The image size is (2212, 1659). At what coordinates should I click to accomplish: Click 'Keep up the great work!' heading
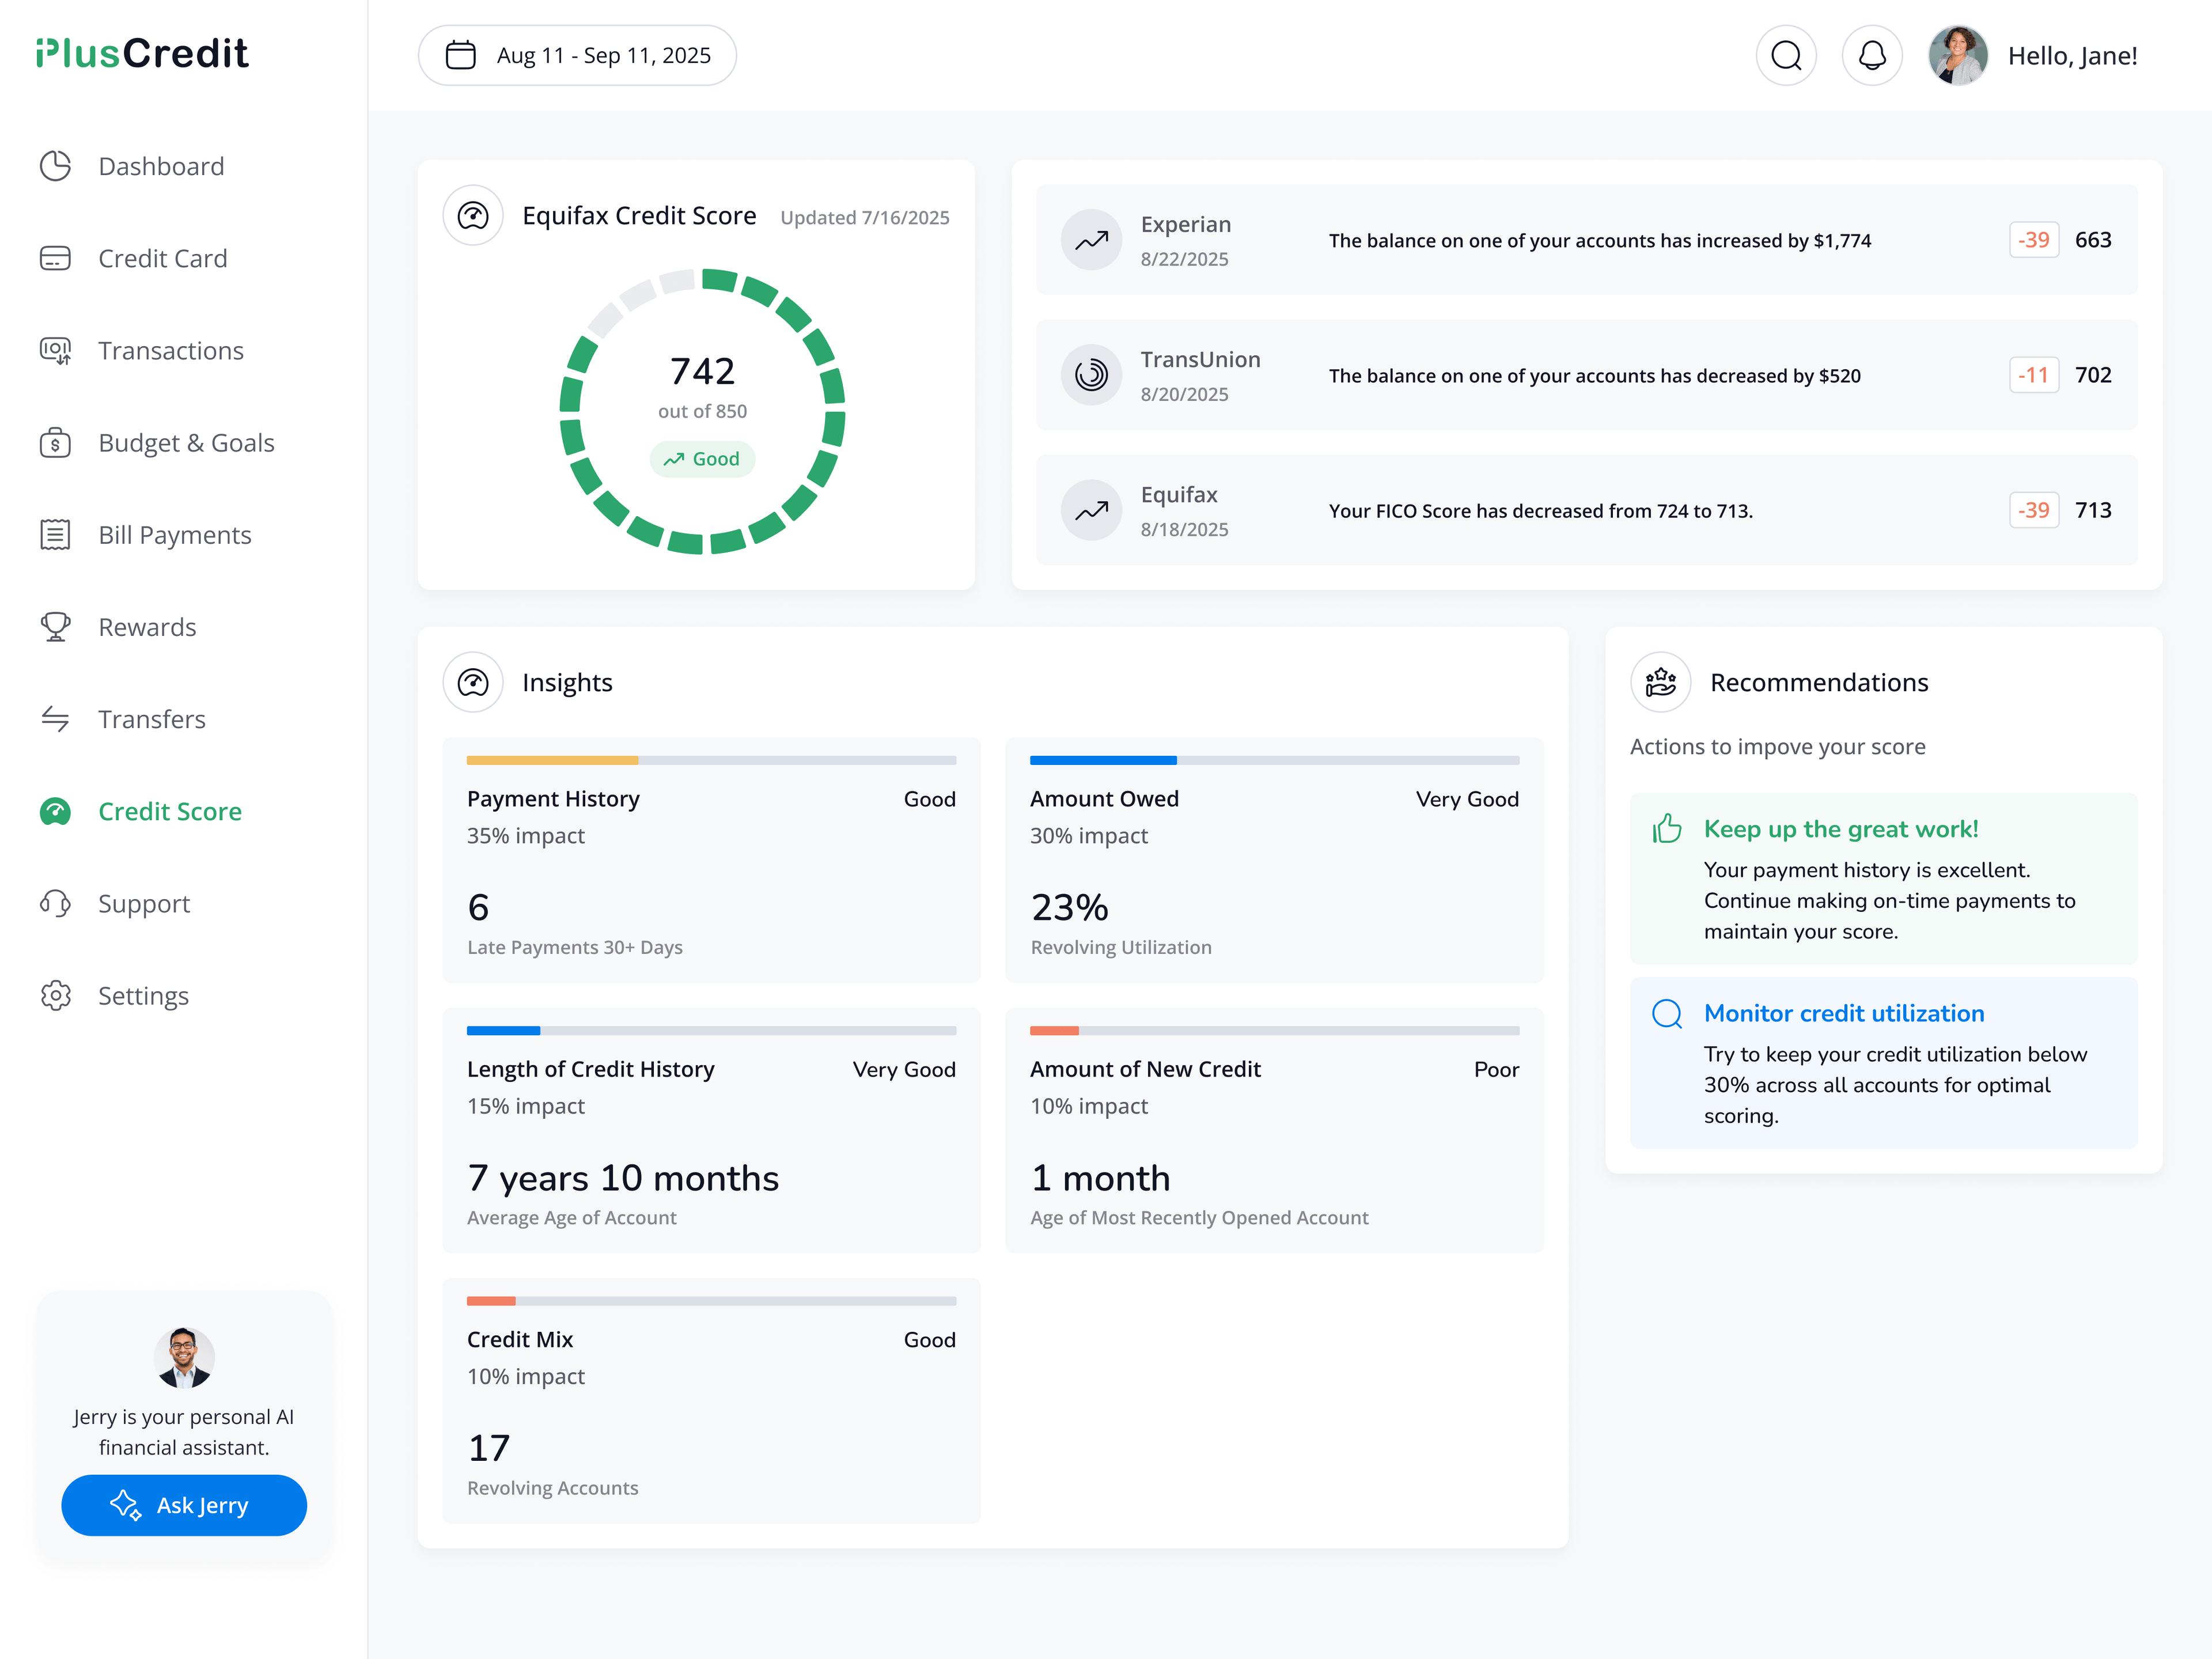coord(1841,829)
